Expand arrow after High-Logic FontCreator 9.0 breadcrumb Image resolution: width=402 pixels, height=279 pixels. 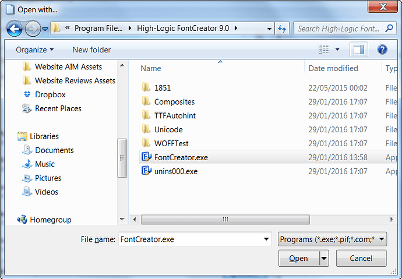236,28
